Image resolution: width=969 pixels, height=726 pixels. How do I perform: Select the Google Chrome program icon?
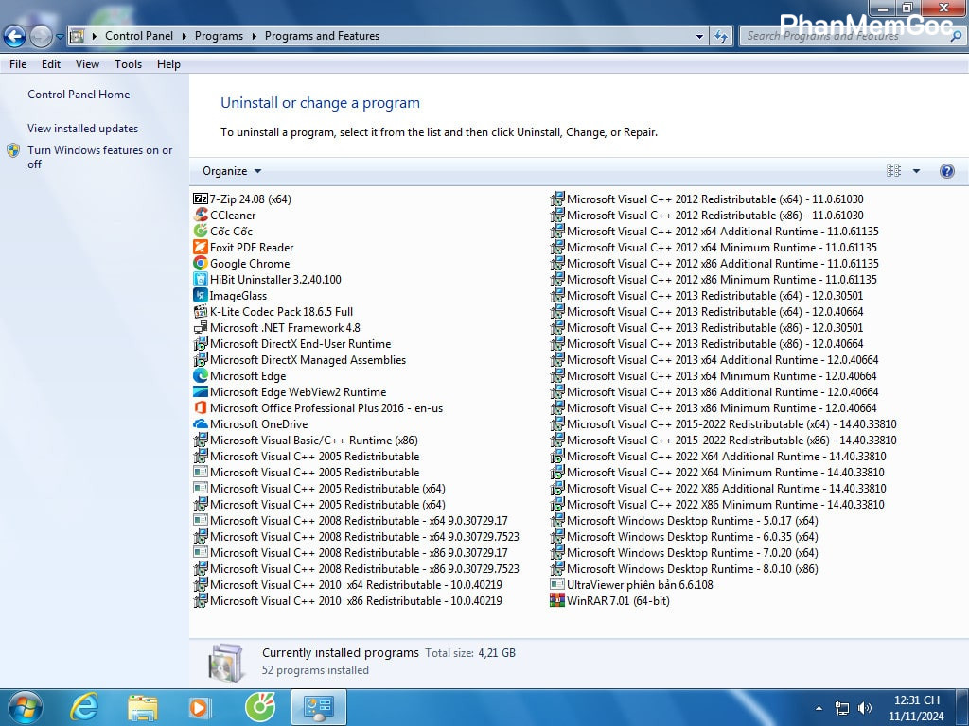(200, 264)
